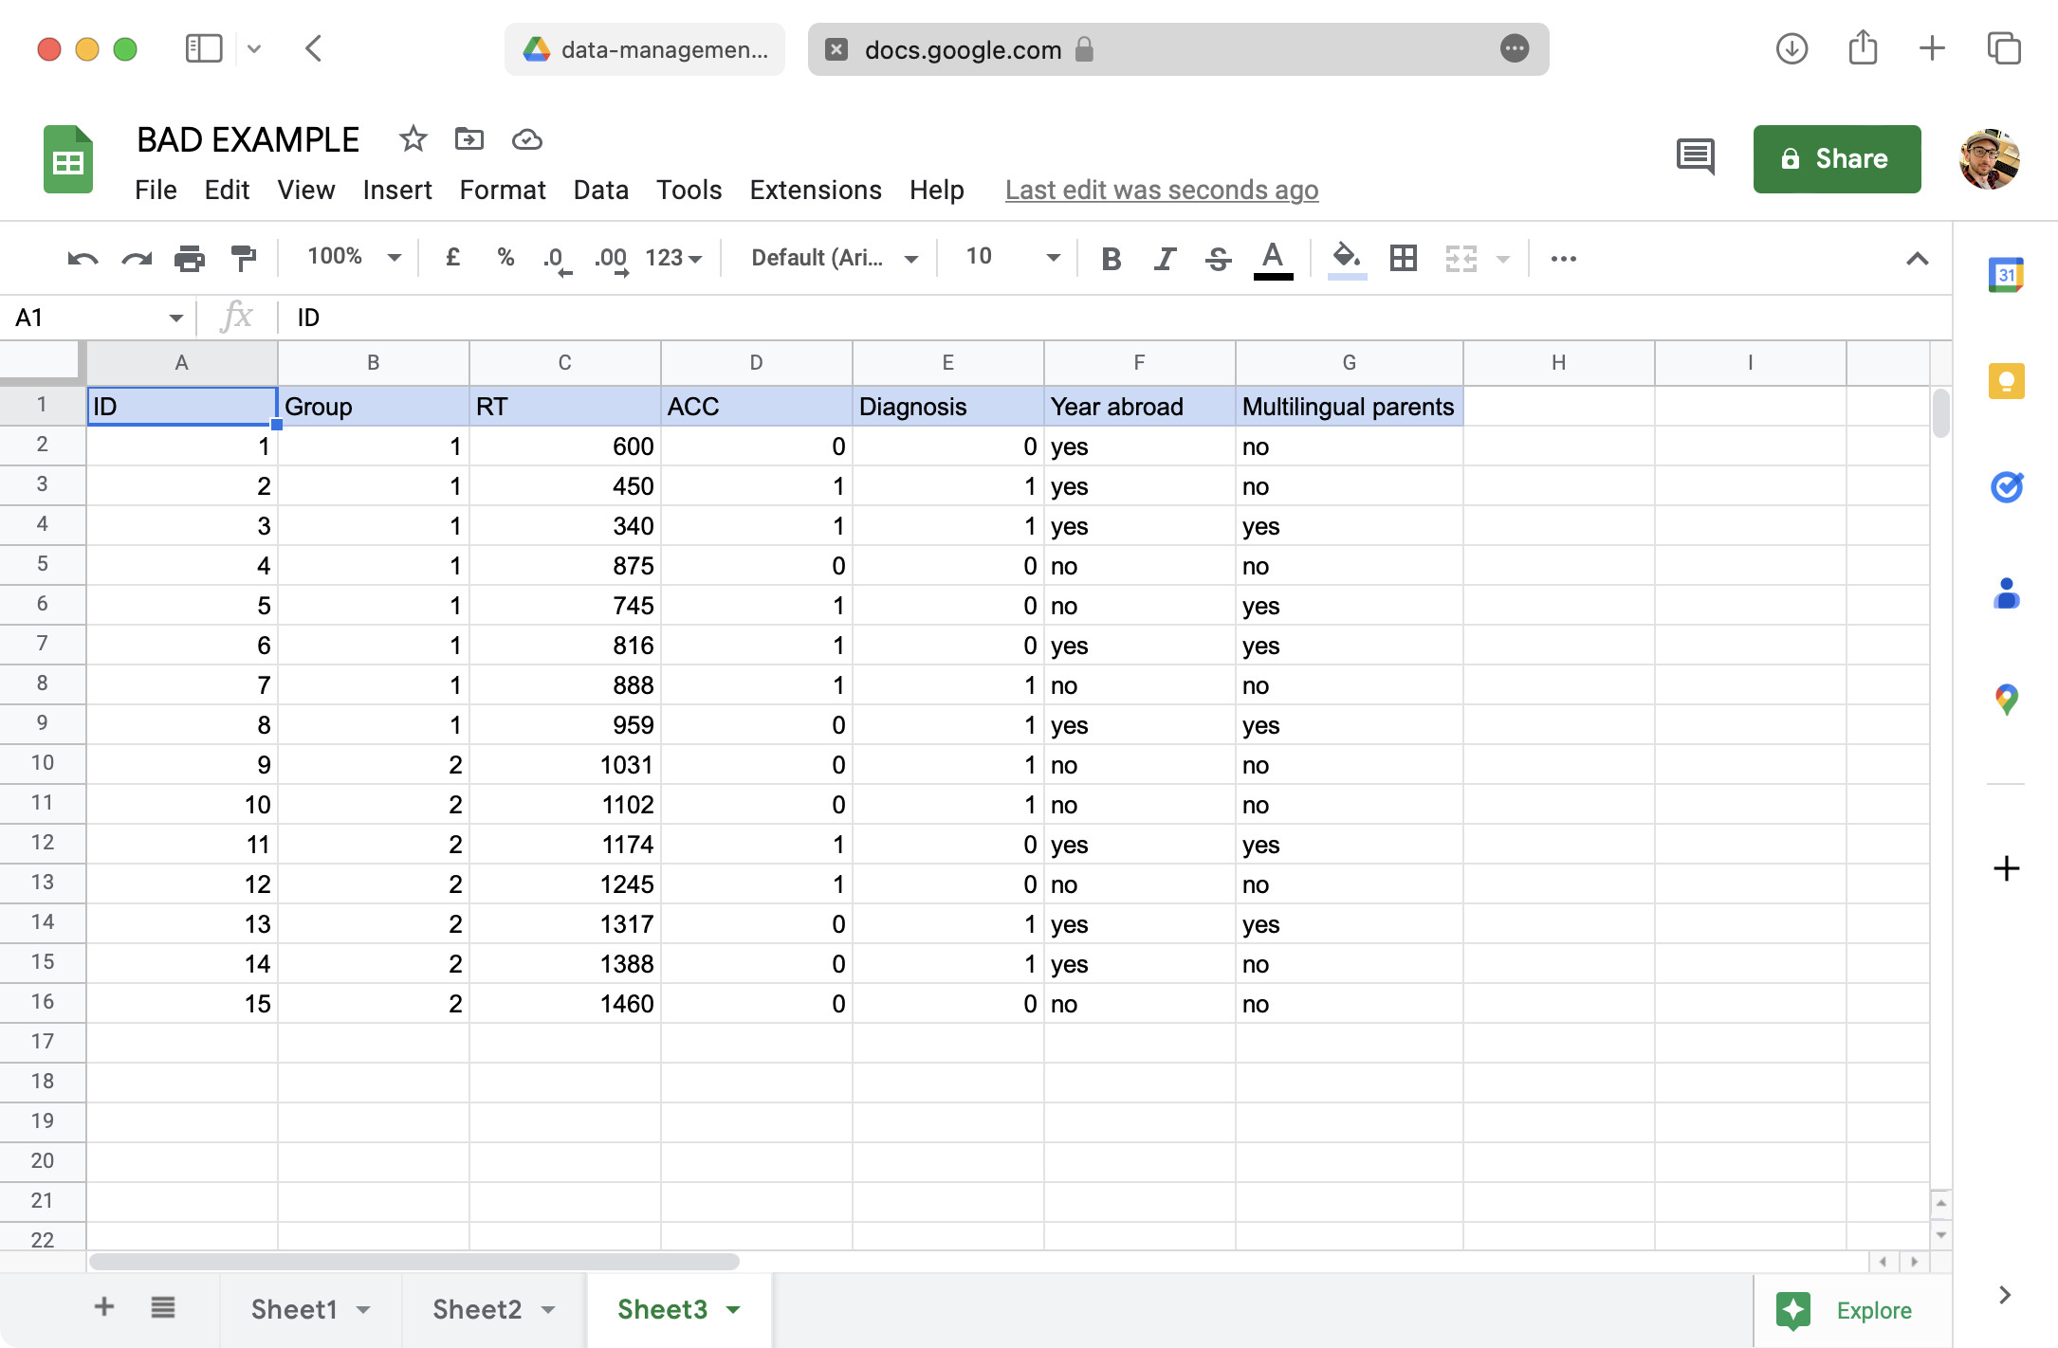Toggle strikethrough formatting
This screenshot has height=1348, width=2058.
pos(1218,258)
